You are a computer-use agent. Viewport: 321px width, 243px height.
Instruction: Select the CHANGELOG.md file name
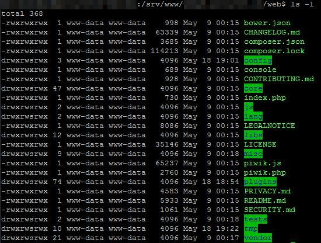click(x=272, y=32)
